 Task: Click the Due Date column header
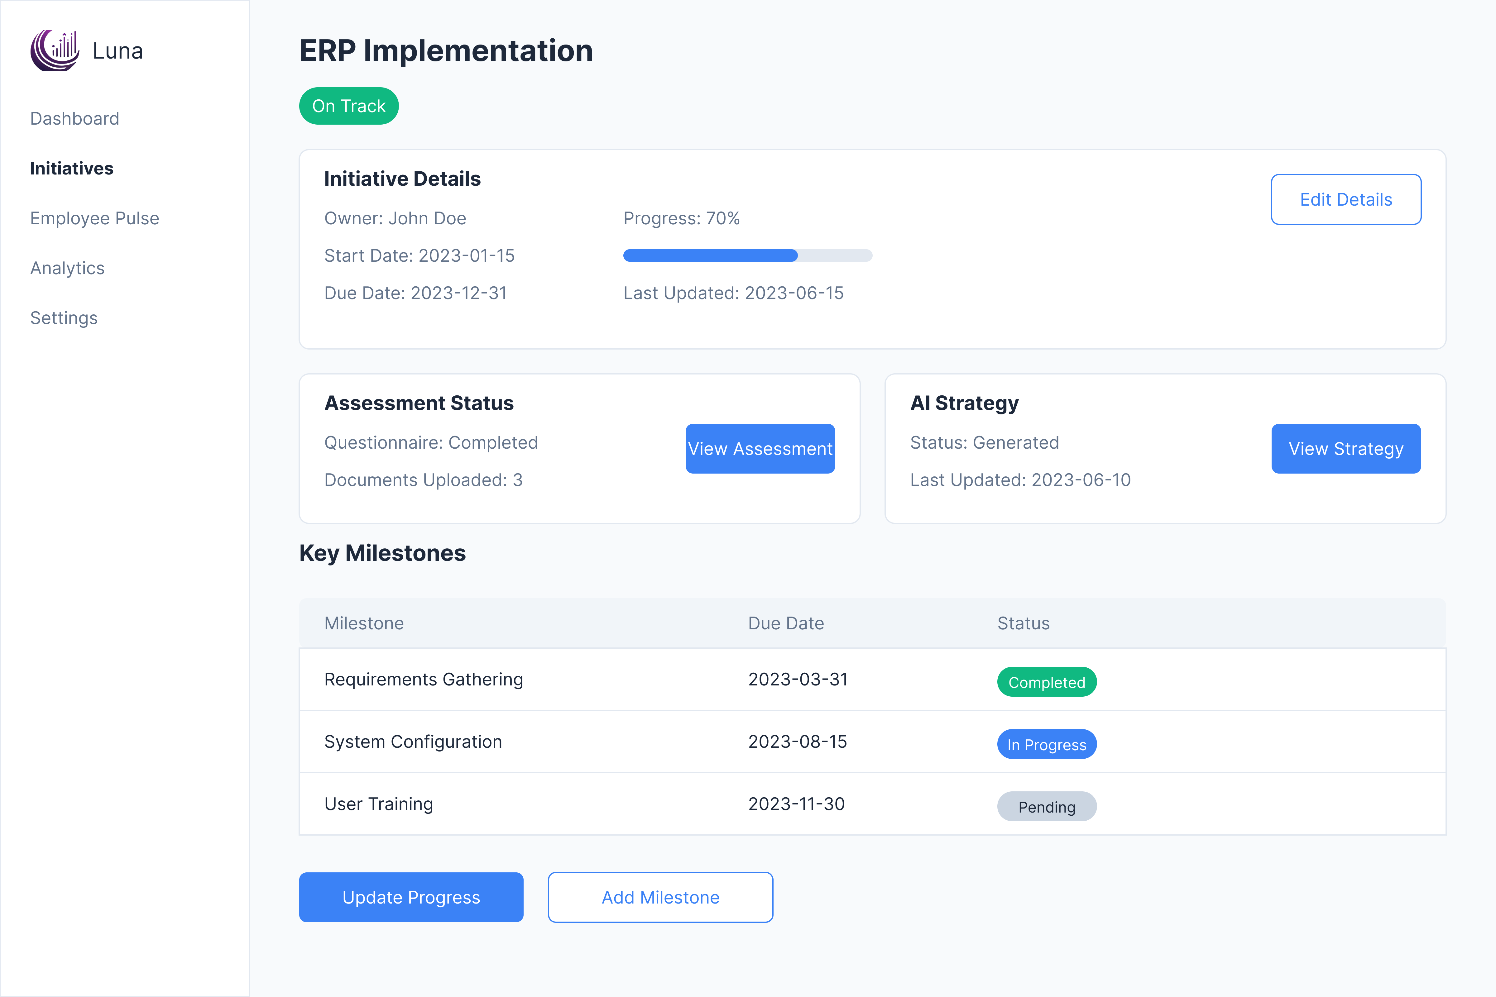coord(785,624)
